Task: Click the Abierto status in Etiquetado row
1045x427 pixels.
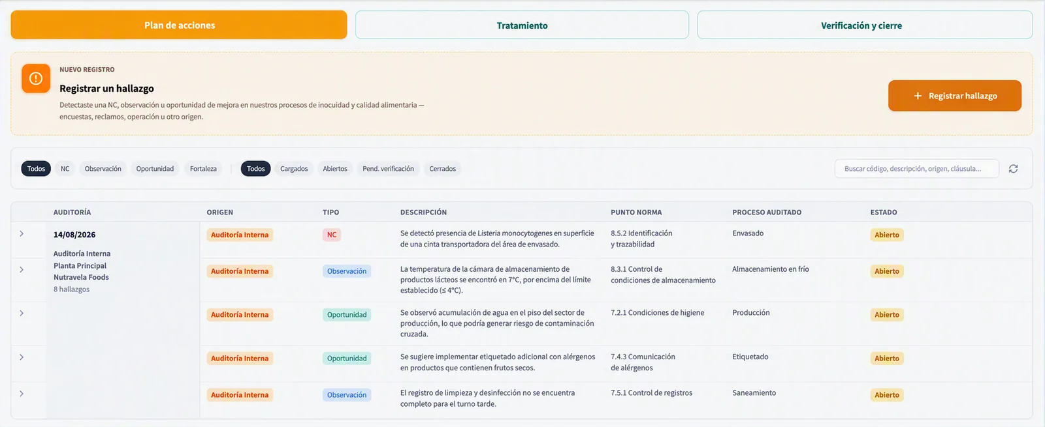Action: [887, 359]
